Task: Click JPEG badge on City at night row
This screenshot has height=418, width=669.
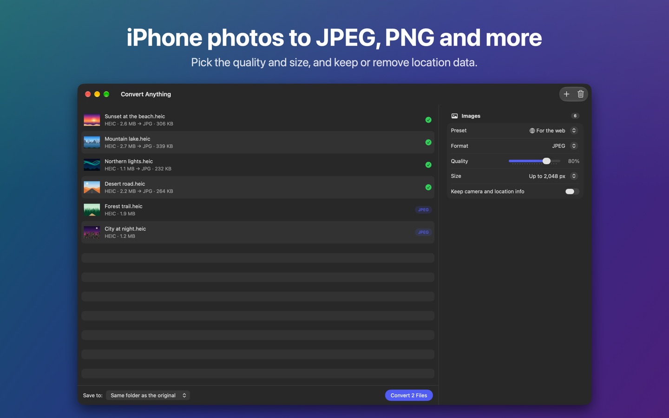Action: 423,232
